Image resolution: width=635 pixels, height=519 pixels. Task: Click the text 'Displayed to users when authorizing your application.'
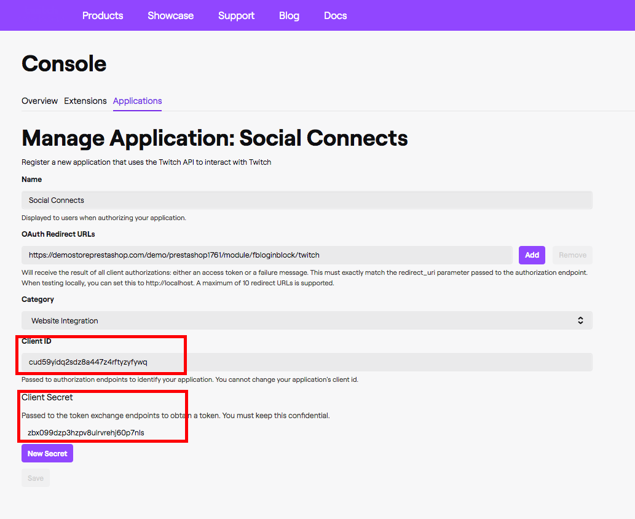(x=104, y=218)
